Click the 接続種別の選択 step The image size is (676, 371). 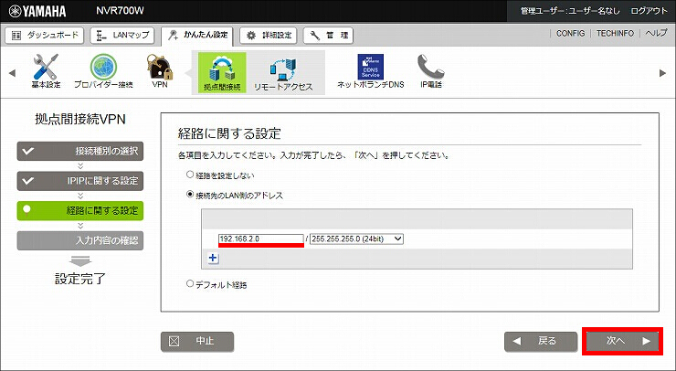click(80, 151)
